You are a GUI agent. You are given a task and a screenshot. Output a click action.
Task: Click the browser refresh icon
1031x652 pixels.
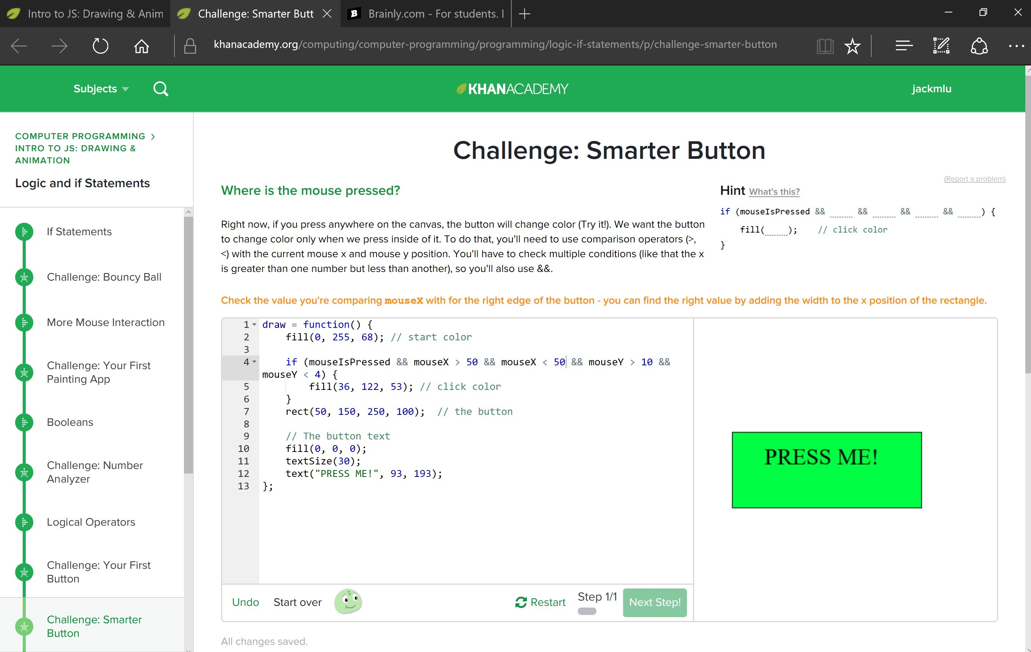[x=100, y=46]
